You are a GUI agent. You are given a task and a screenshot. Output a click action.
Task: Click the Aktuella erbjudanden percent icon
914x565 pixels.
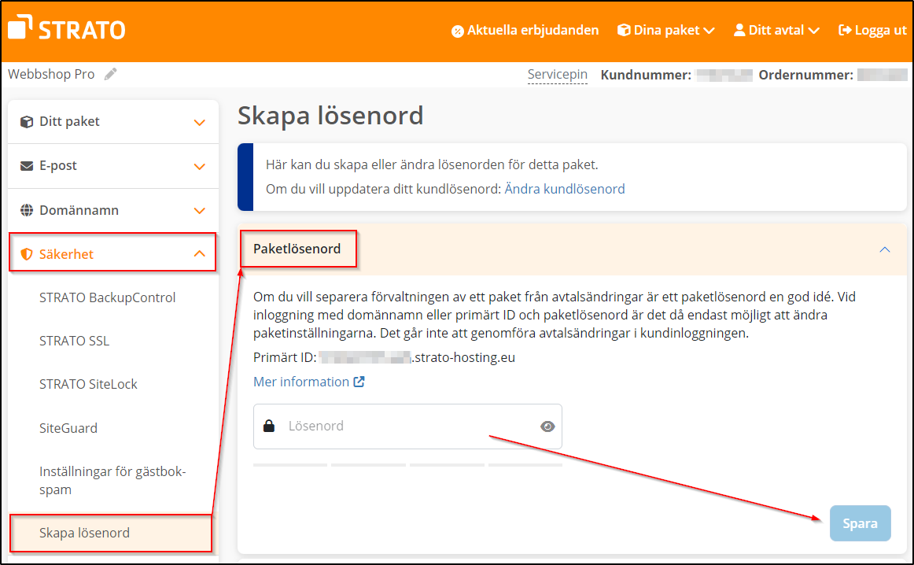tap(457, 30)
